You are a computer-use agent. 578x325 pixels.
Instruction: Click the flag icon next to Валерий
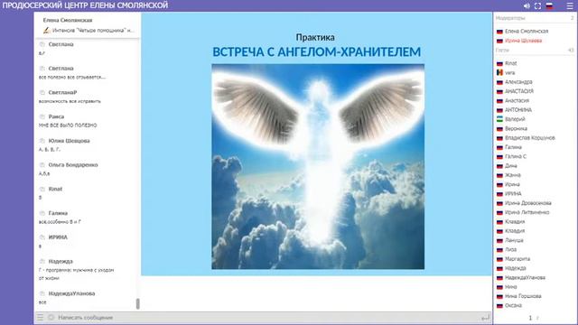(499, 119)
